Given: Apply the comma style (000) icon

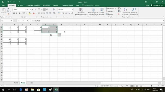Looking at the screenshot, I should [x=66, y=13].
